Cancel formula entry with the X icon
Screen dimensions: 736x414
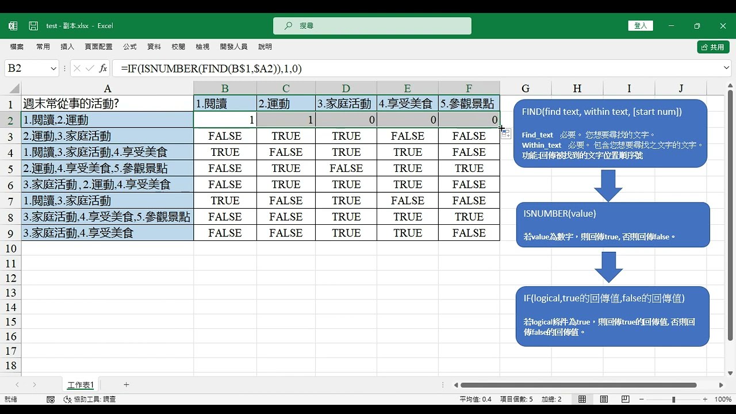(x=76, y=68)
